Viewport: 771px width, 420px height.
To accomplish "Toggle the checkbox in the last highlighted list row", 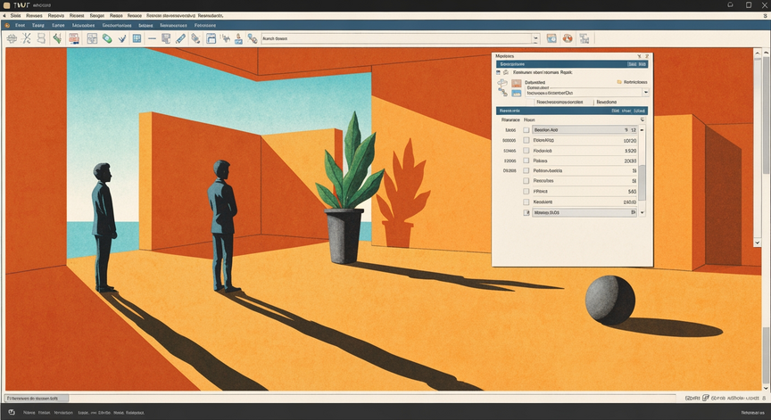I will 526,213.
